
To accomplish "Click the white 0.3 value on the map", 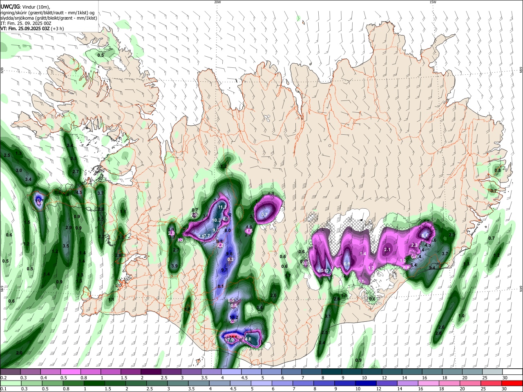I will (230, 260).
